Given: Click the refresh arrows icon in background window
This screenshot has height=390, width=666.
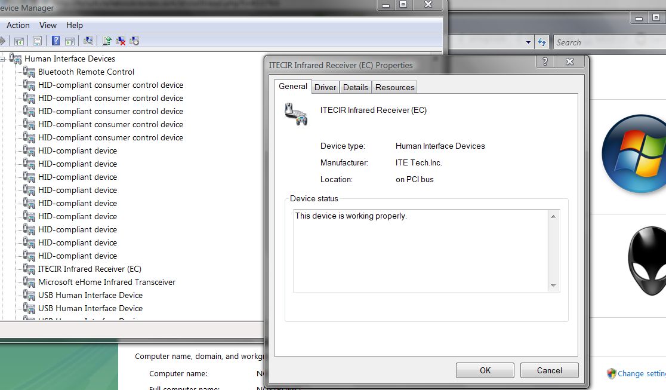Looking at the screenshot, I should click(x=541, y=42).
